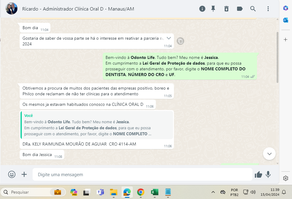Open Task View icon on taskbar

tap(87, 192)
